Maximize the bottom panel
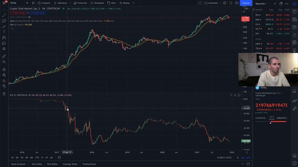This screenshot has width=298, height=167. [248, 164]
